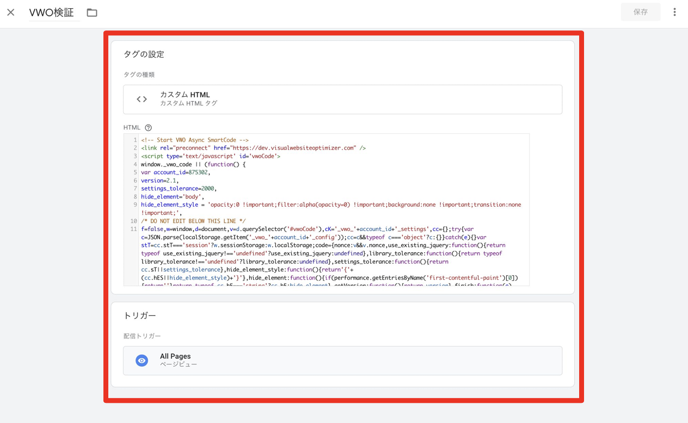Open the All Pages trigger row
The width and height of the screenshot is (688, 423).
pos(342,360)
